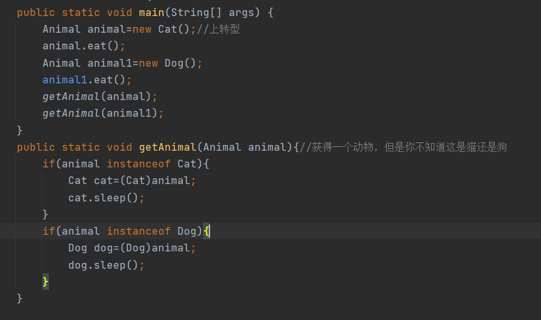Click the instanceof keyword before Dog
The height and width of the screenshot is (320, 541).
click(x=138, y=231)
